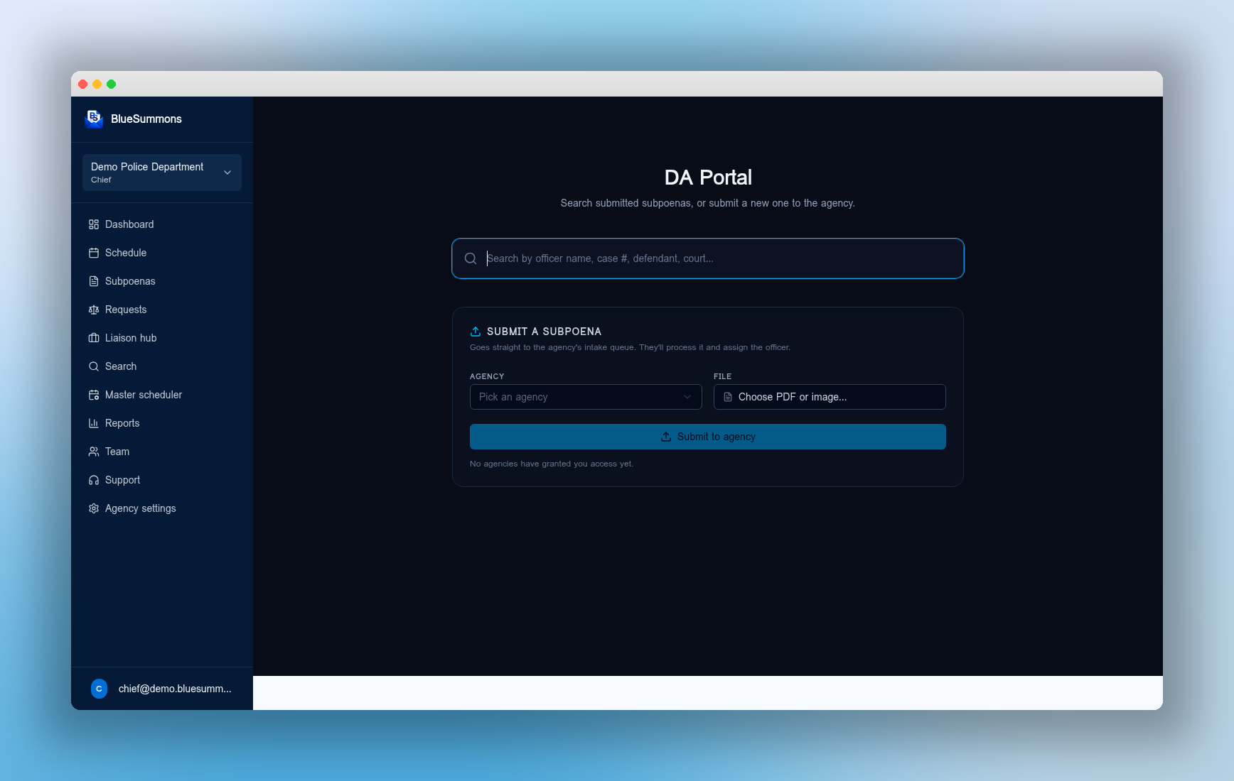Click the magnifier icon in the search box

point(471,258)
